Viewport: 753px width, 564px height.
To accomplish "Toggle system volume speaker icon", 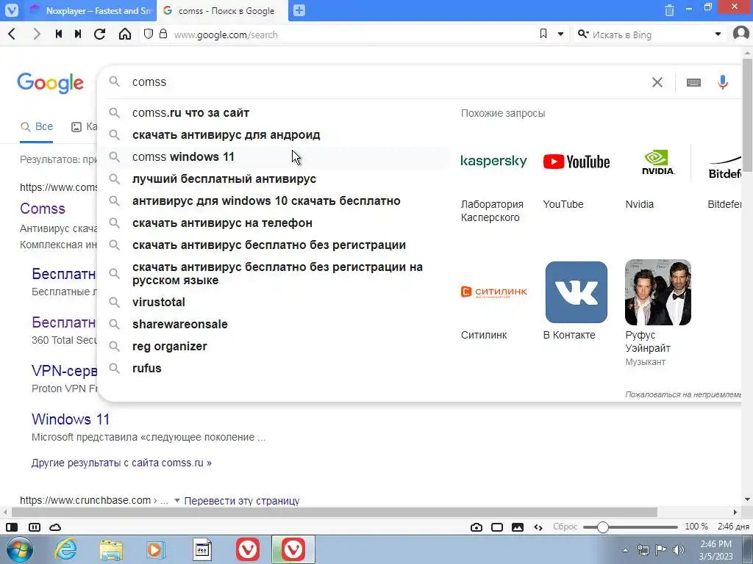I will point(678,549).
